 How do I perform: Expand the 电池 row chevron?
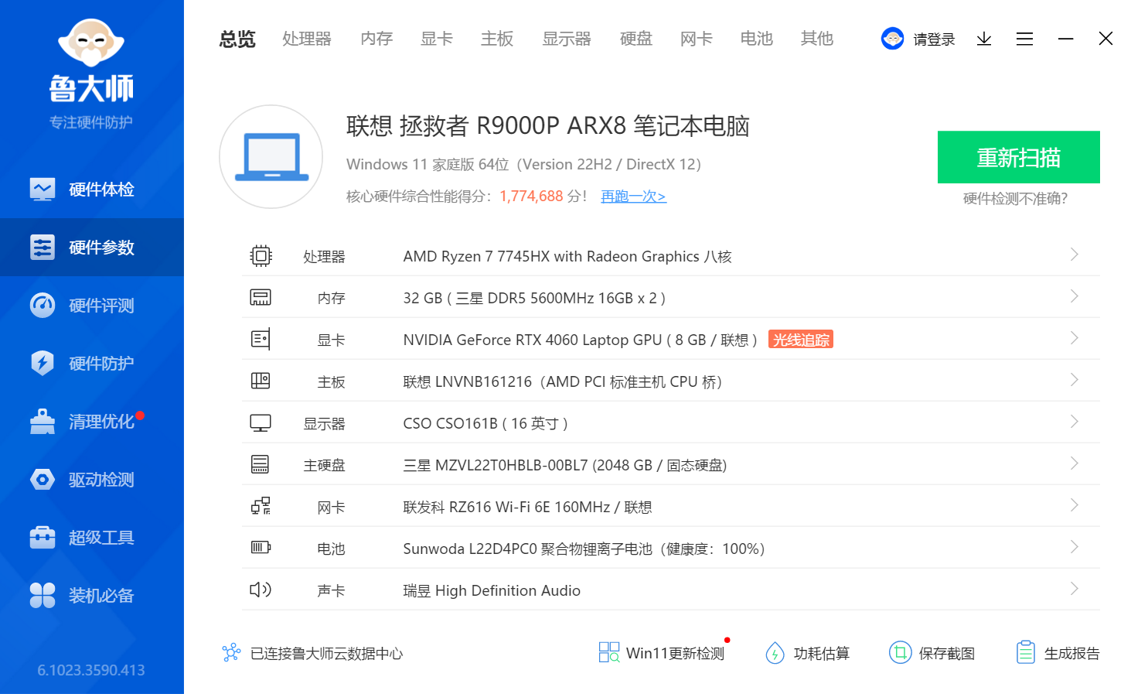(x=1074, y=547)
